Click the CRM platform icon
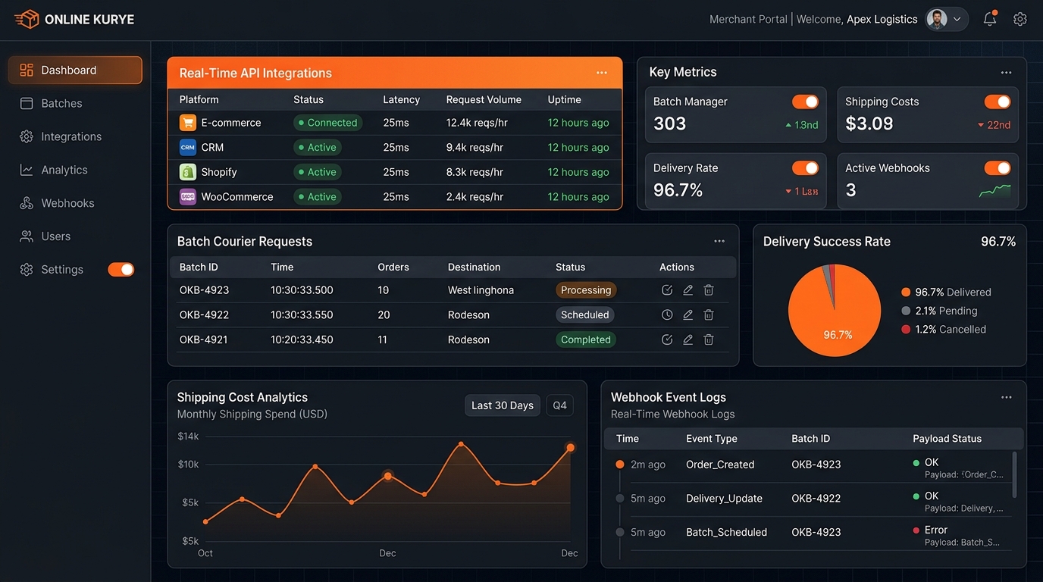Viewport: 1043px width, 582px height. click(187, 147)
